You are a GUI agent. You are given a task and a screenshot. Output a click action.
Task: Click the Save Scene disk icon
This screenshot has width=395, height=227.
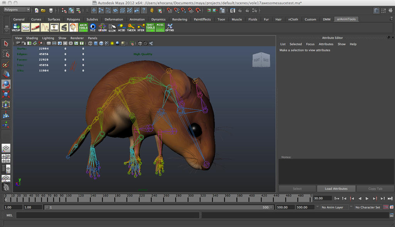(51, 10)
